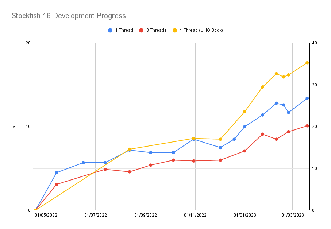
Task: Click the '40' label on right axis
Action: coord(315,43)
